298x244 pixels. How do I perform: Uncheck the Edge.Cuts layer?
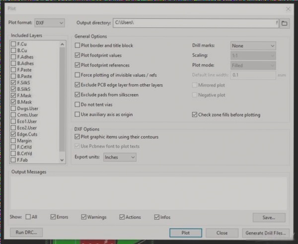pos(13,134)
